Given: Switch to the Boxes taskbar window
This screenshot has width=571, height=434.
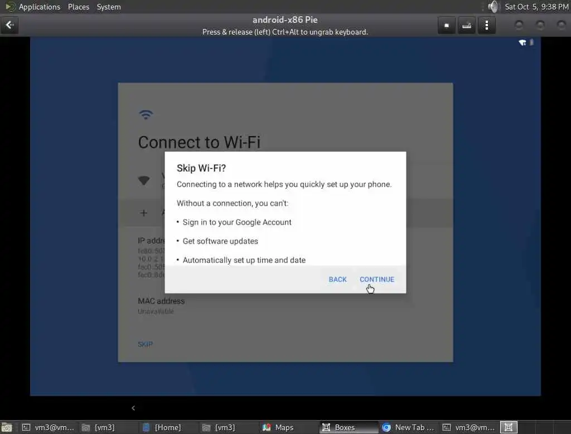Looking at the screenshot, I should click(x=349, y=427).
